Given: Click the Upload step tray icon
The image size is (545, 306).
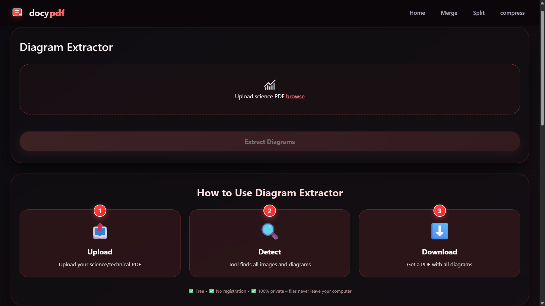Looking at the screenshot, I should [x=100, y=231].
